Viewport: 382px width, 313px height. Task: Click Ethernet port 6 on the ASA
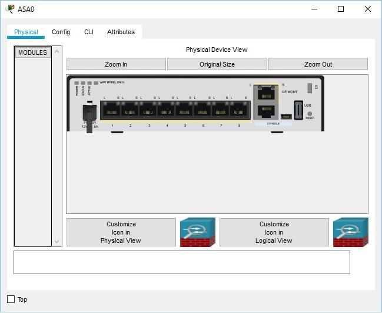tap(202, 110)
